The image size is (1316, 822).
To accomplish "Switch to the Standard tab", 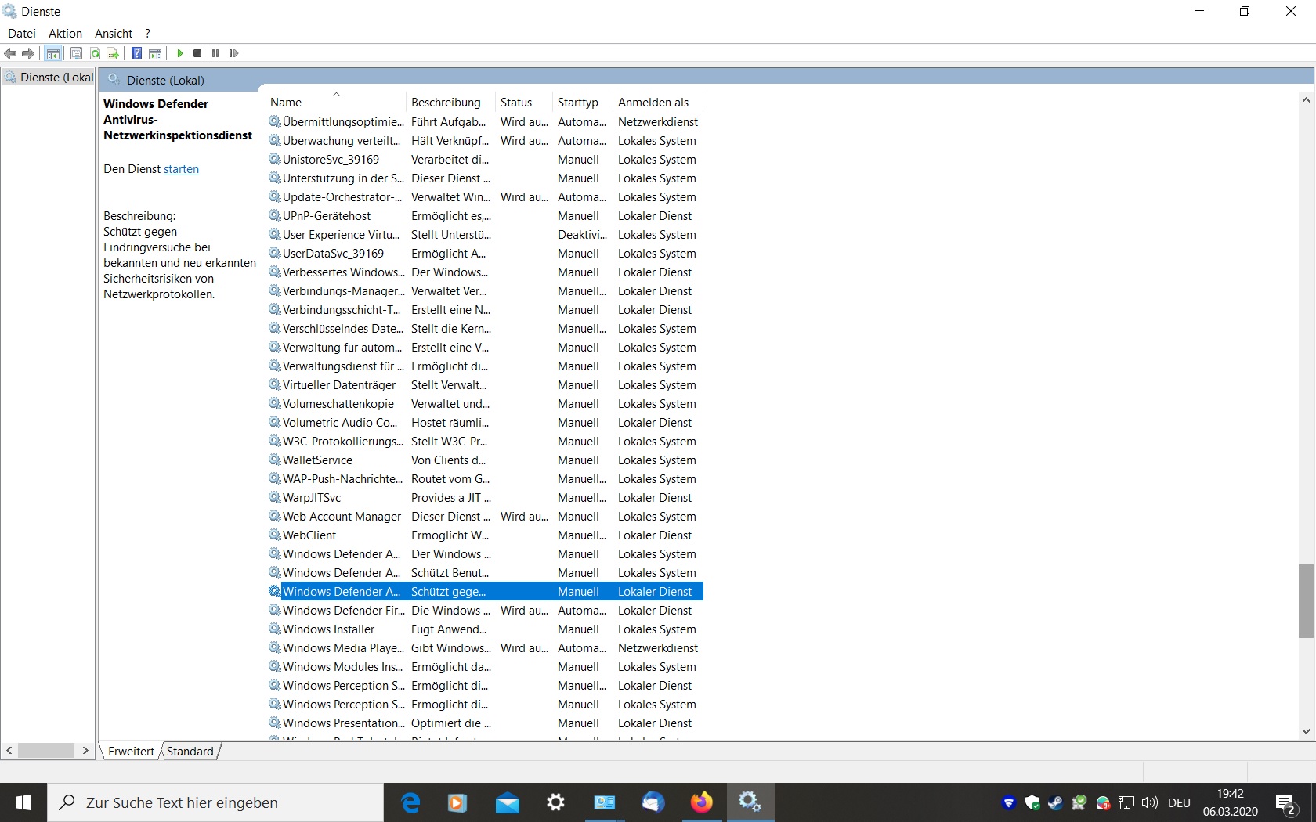I will point(190,752).
